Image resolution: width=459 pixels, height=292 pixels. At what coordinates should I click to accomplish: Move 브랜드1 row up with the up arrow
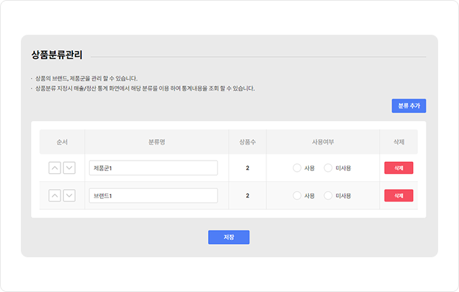point(55,195)
